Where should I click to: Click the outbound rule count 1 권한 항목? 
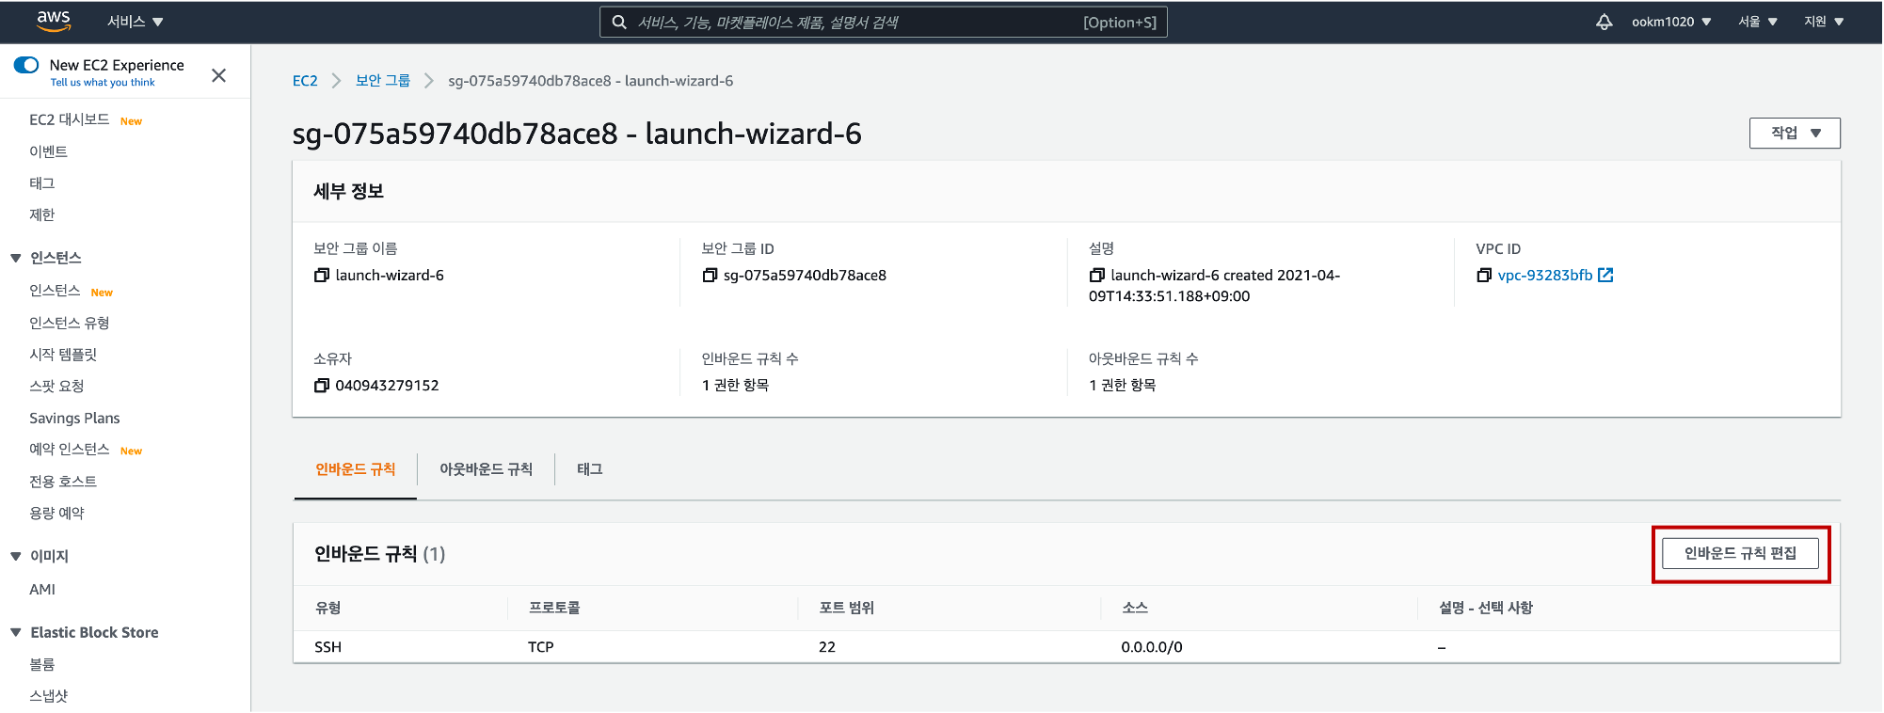(x=1123, y=385)
